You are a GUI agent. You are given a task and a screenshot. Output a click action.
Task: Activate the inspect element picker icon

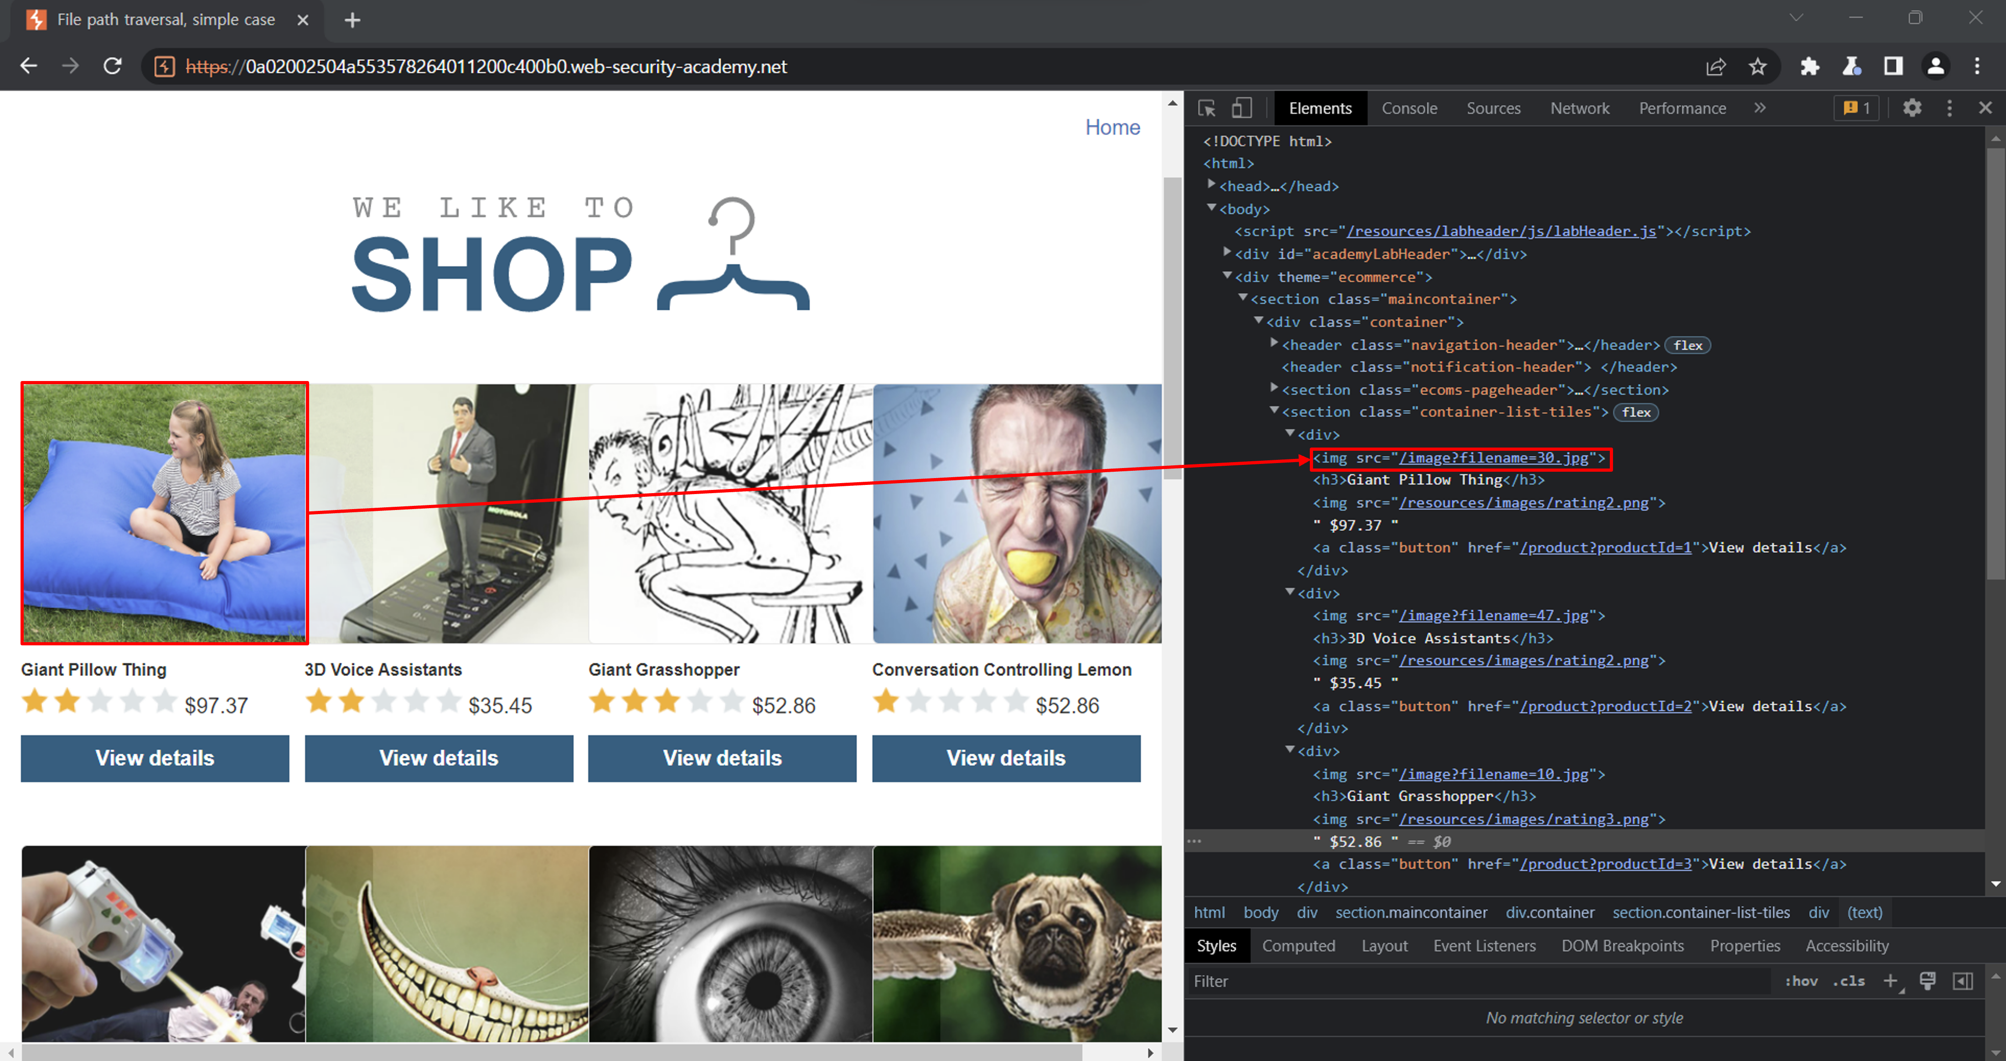1207,108
